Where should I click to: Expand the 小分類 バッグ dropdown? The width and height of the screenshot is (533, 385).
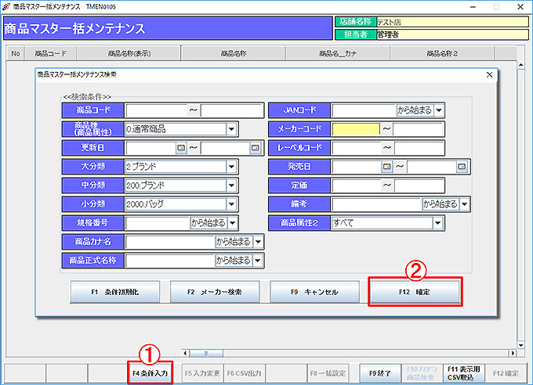[x=231, y=204]
